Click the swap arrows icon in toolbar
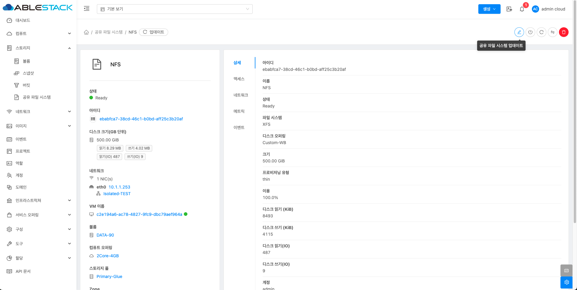This screenshot has height=290, width=577. point(552,32)
